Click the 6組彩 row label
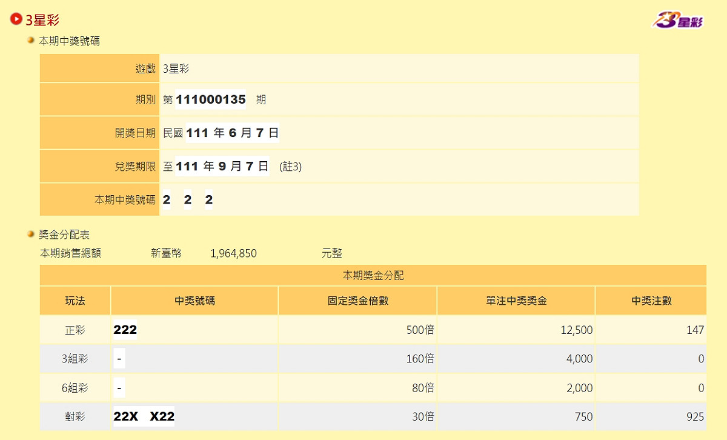This screenshot has height=440, width=727. pyautogui.click(x=75, y=388)
